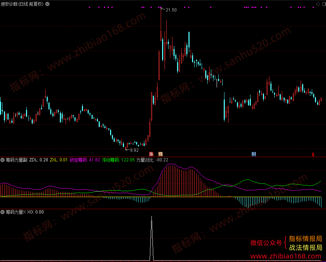Click the green 浮动筹码: 122.05 value

tap(118, 160)
